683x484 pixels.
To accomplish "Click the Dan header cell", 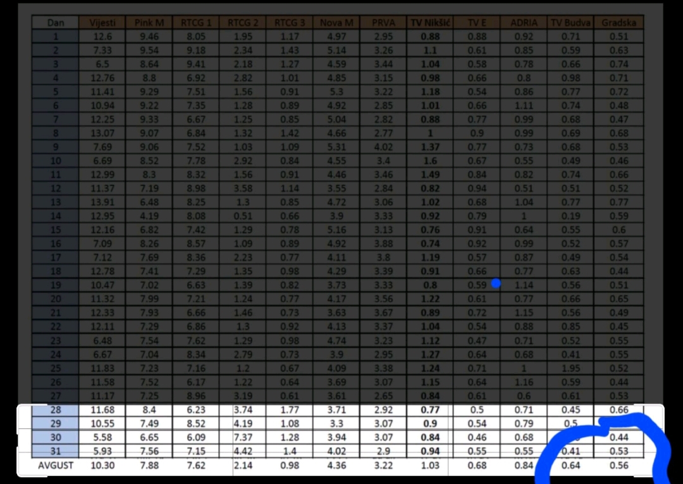I will tap(56, 23).
